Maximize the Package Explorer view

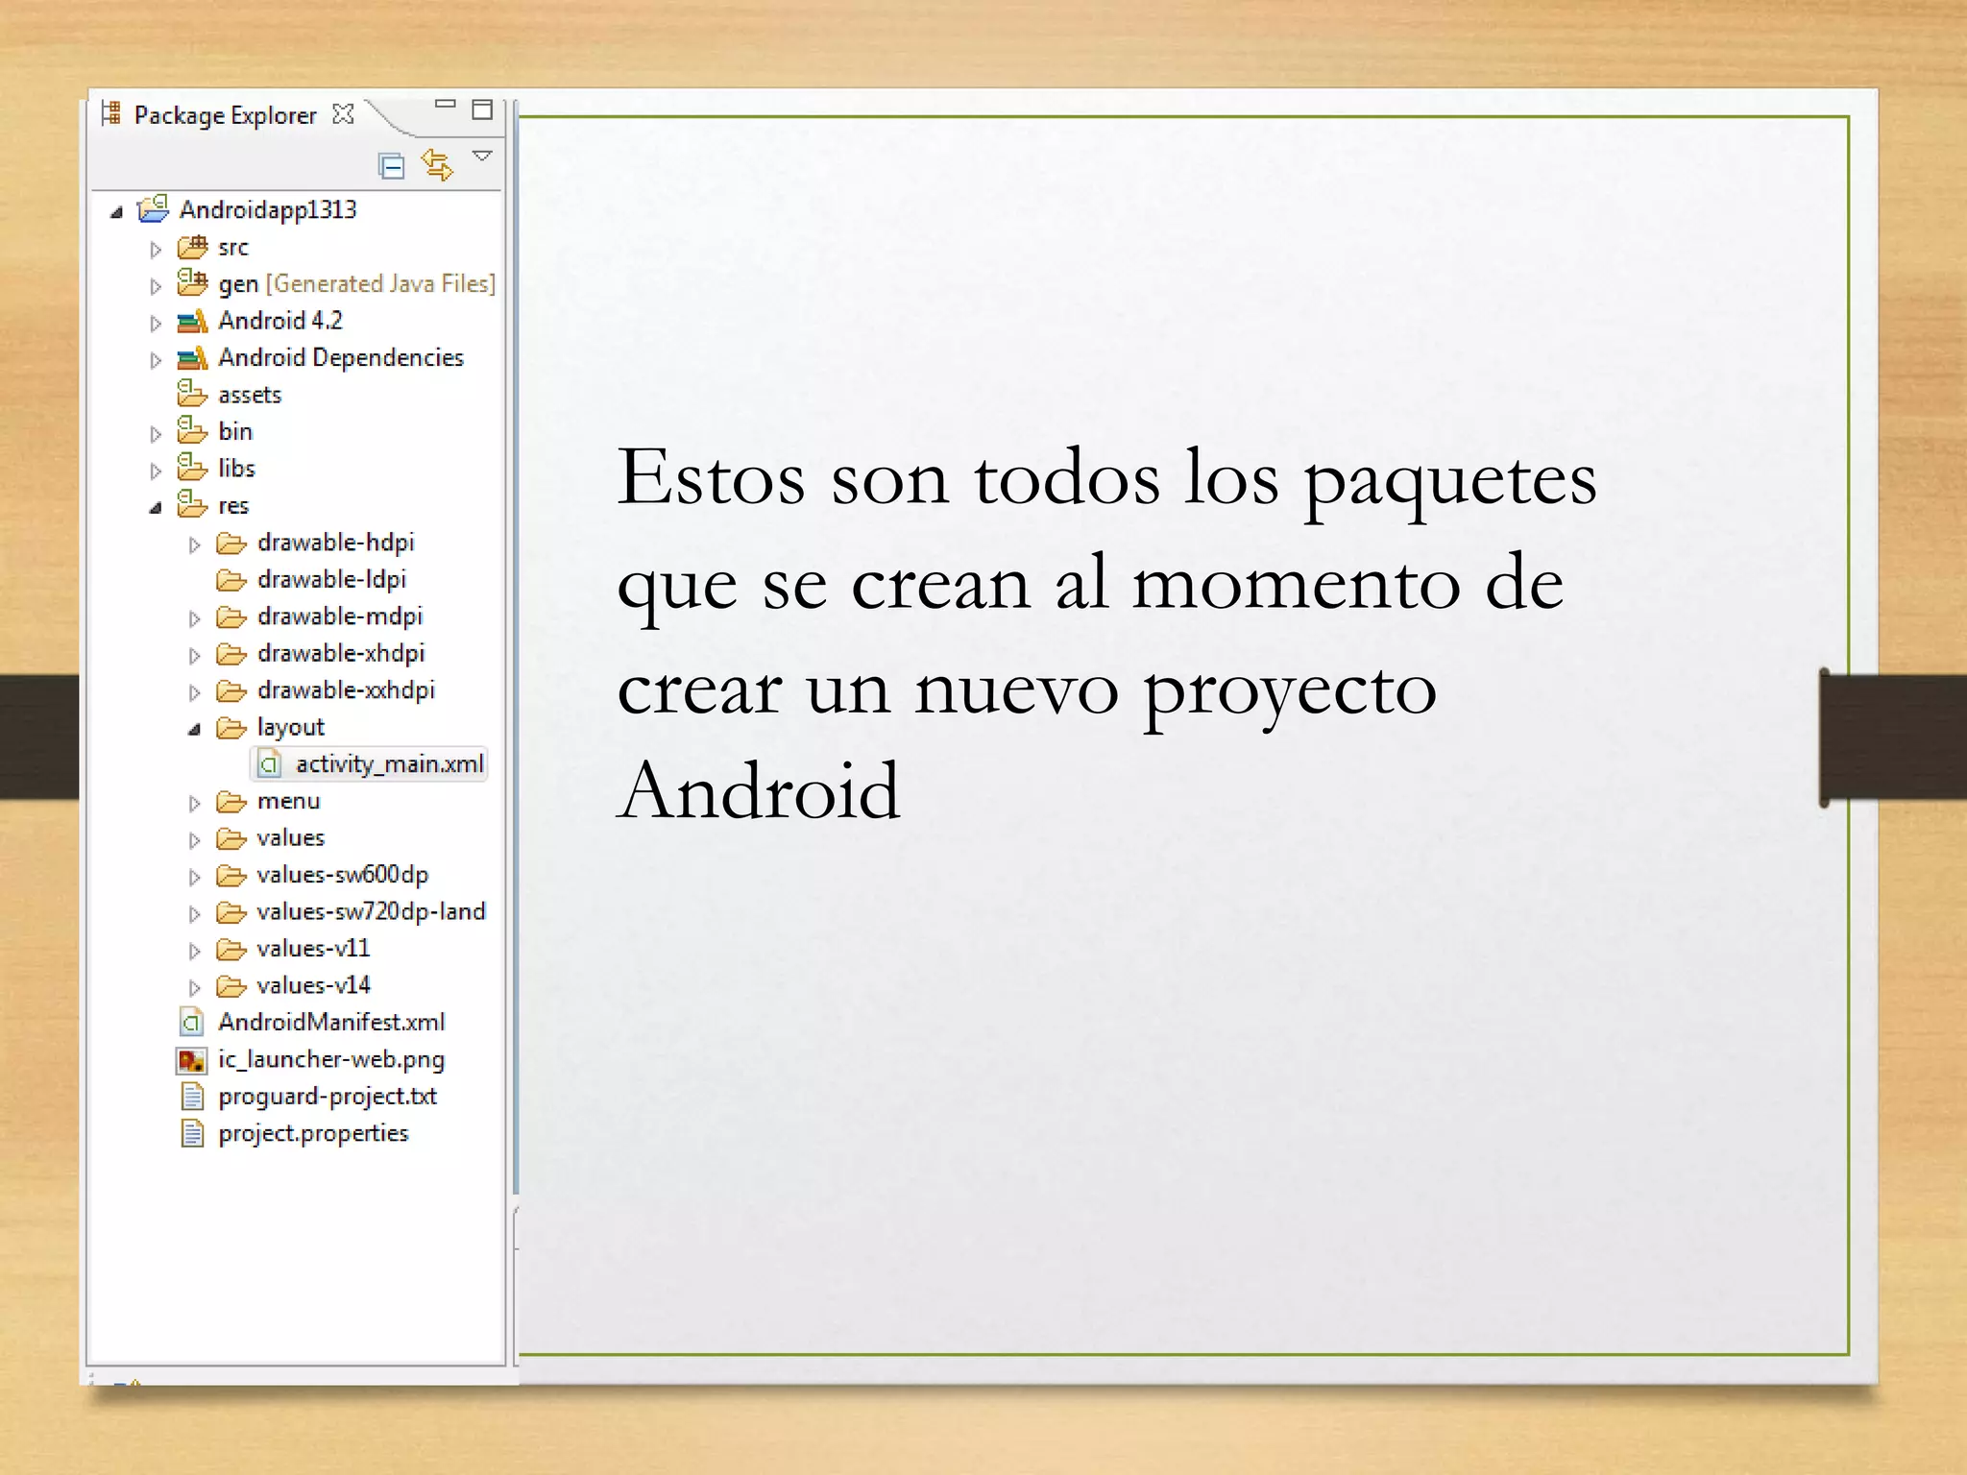click(482, 109)
